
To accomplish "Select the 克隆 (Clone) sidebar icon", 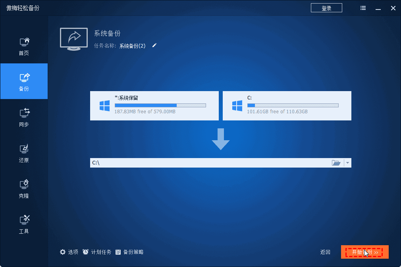I will (24, 188).
